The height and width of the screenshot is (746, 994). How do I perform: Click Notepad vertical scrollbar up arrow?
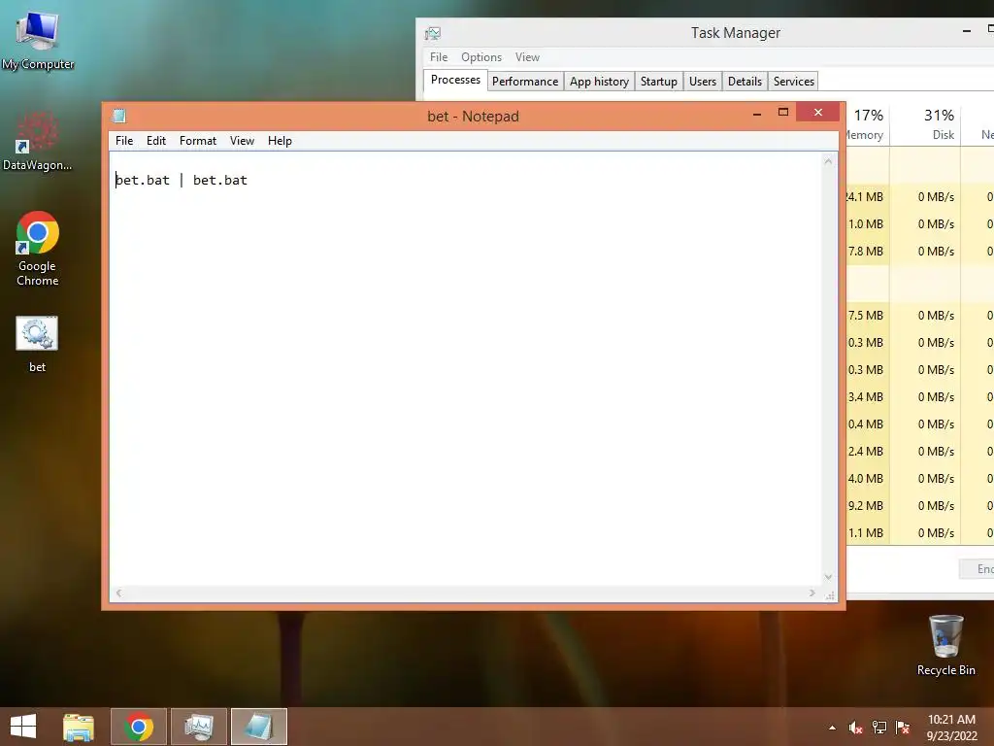[x=828, y=162]
